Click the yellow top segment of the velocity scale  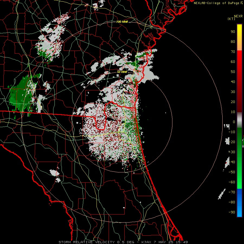[239, 37]
